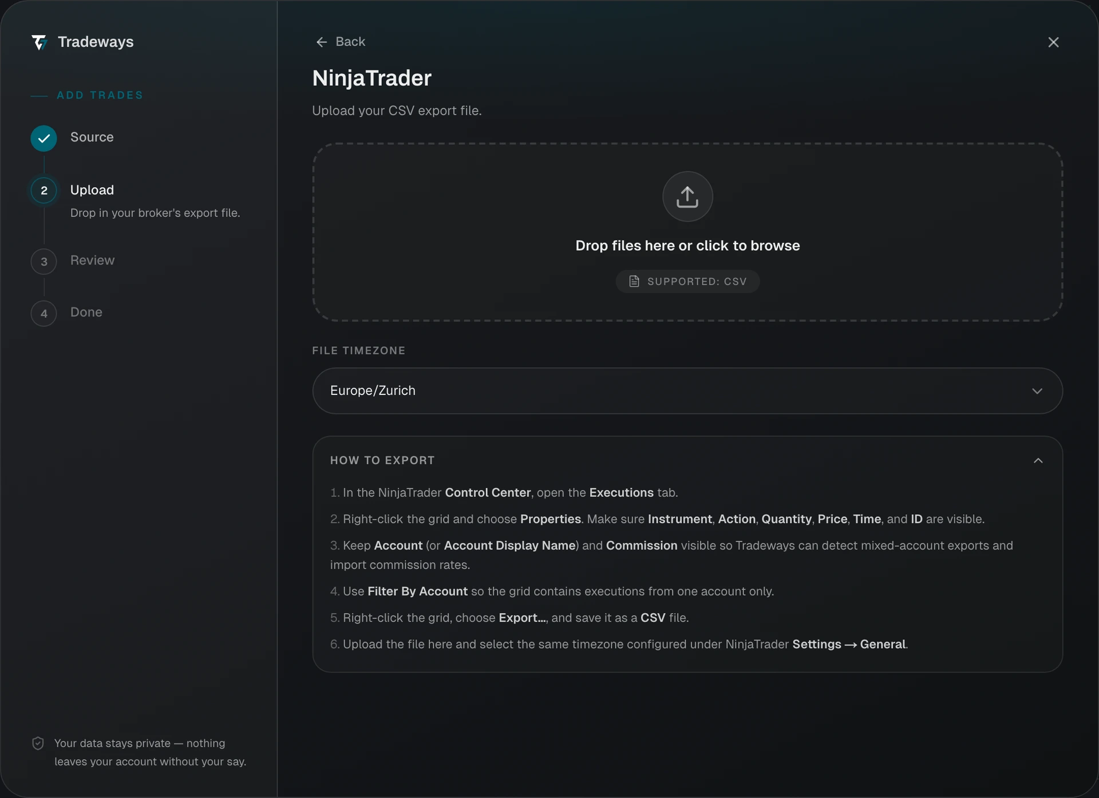Click export step 5 about saving as CSV
Image resolution: width=1099 pixels, height=798 pixels.
pos(509,618)
